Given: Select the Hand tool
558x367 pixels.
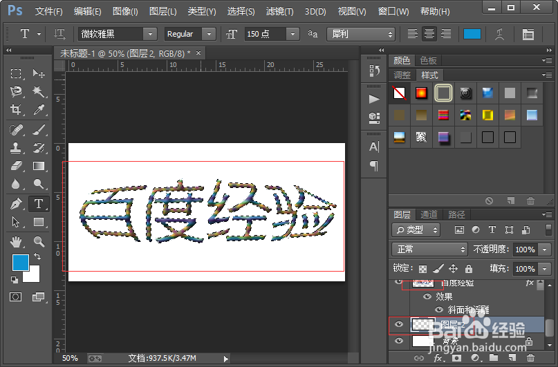Looking at the screenshot, I should (x=16, y=242).
